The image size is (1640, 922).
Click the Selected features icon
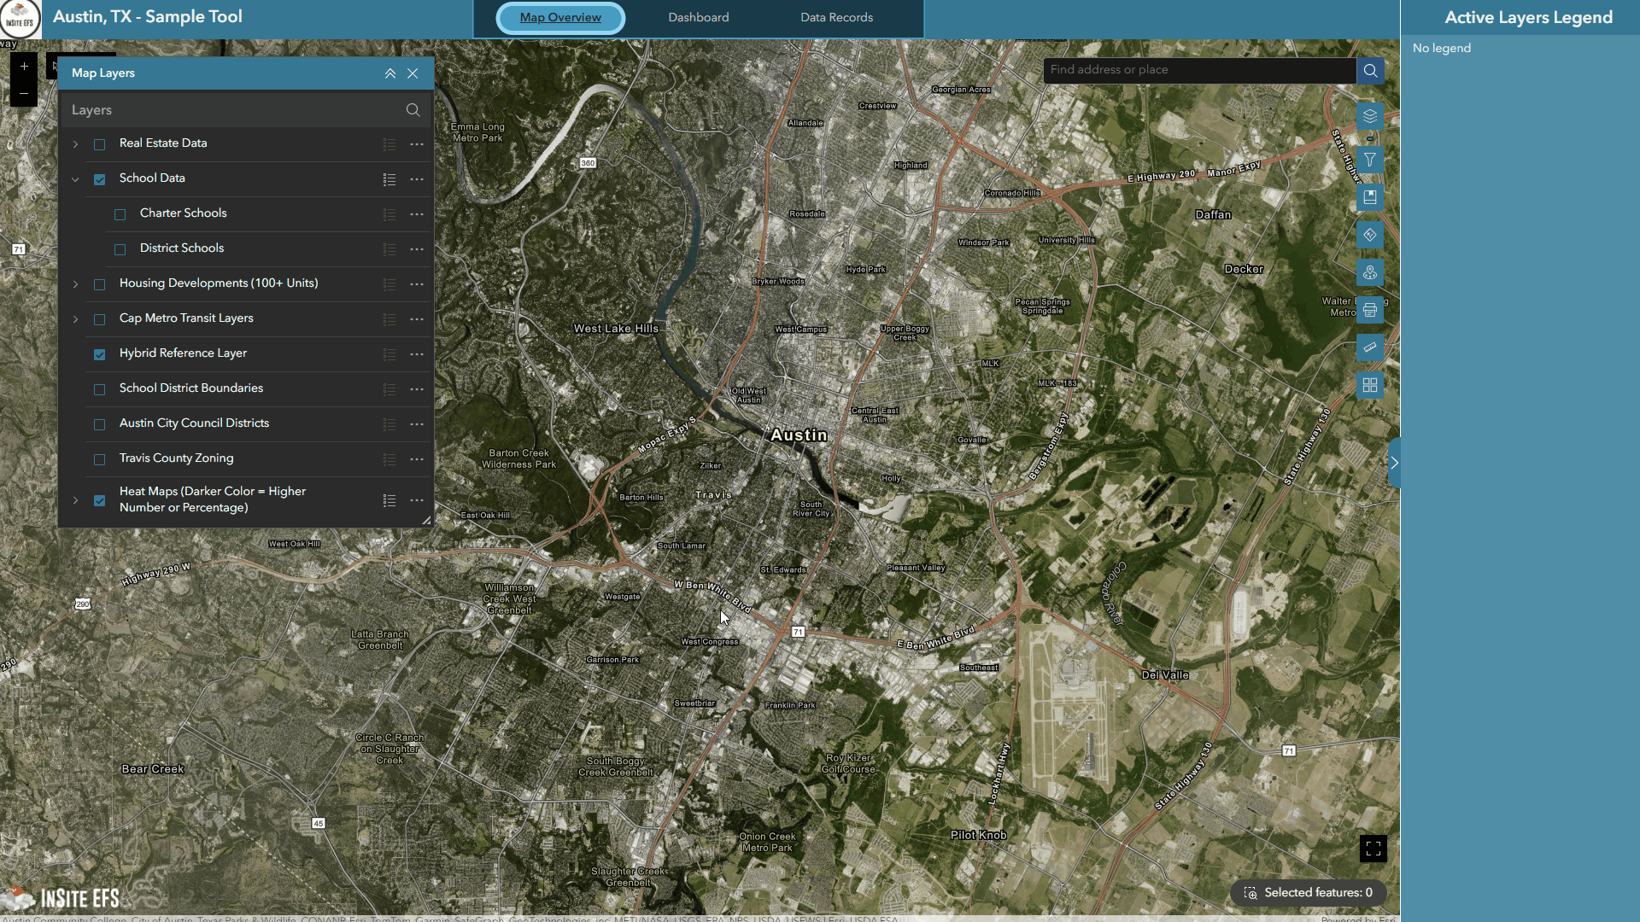(1250, 893)
